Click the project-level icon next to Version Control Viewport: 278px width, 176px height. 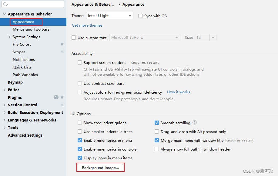62,105
